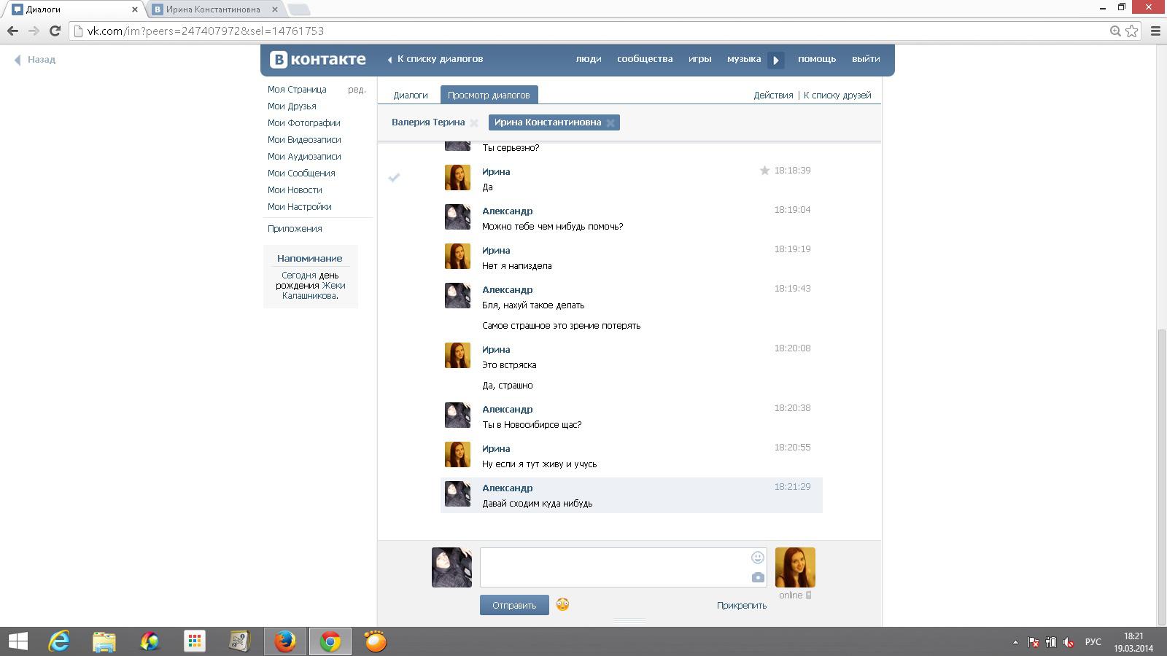Log out via the выйти link

tap(866, 59)
